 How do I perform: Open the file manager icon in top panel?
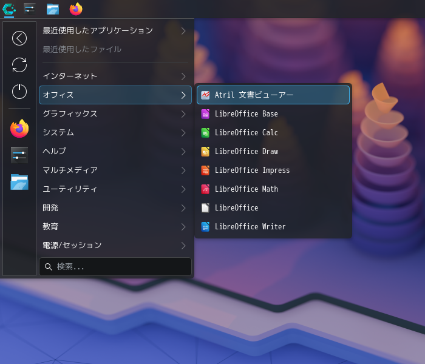click(53, 9)
